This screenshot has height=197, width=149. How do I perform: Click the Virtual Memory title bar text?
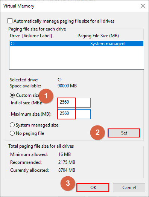[19, 6]
